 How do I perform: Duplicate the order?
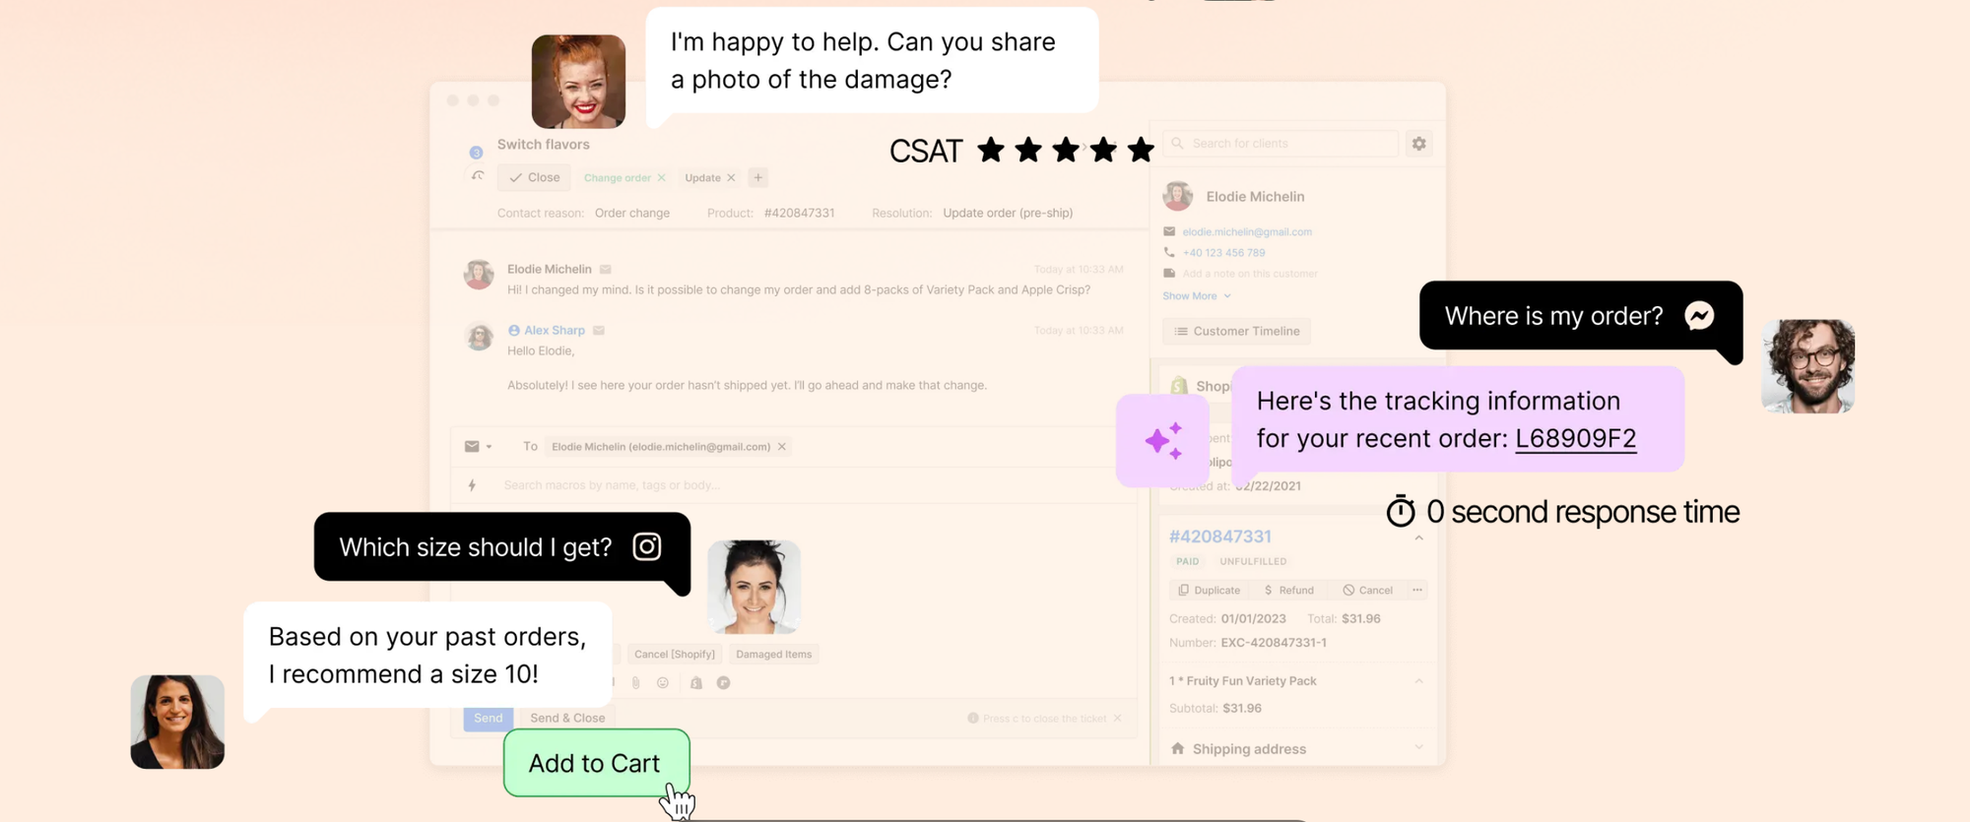point(1210,591)
